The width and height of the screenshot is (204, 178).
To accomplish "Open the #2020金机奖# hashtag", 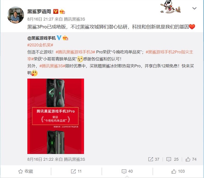I will [40, 45].
